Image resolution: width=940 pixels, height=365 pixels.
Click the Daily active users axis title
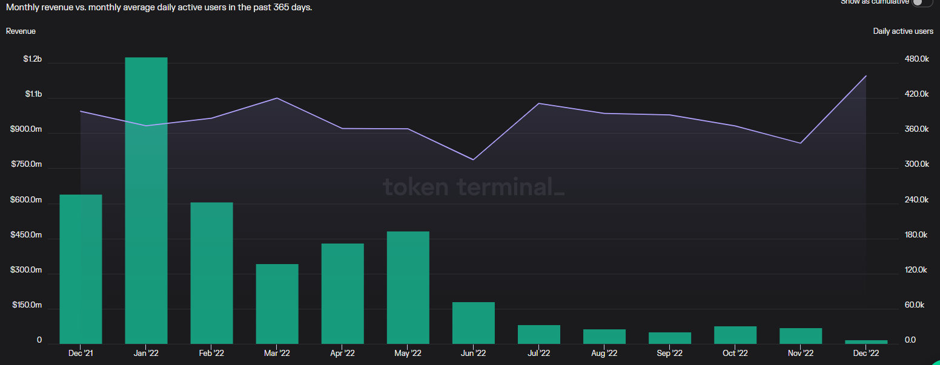coord(903,31)
